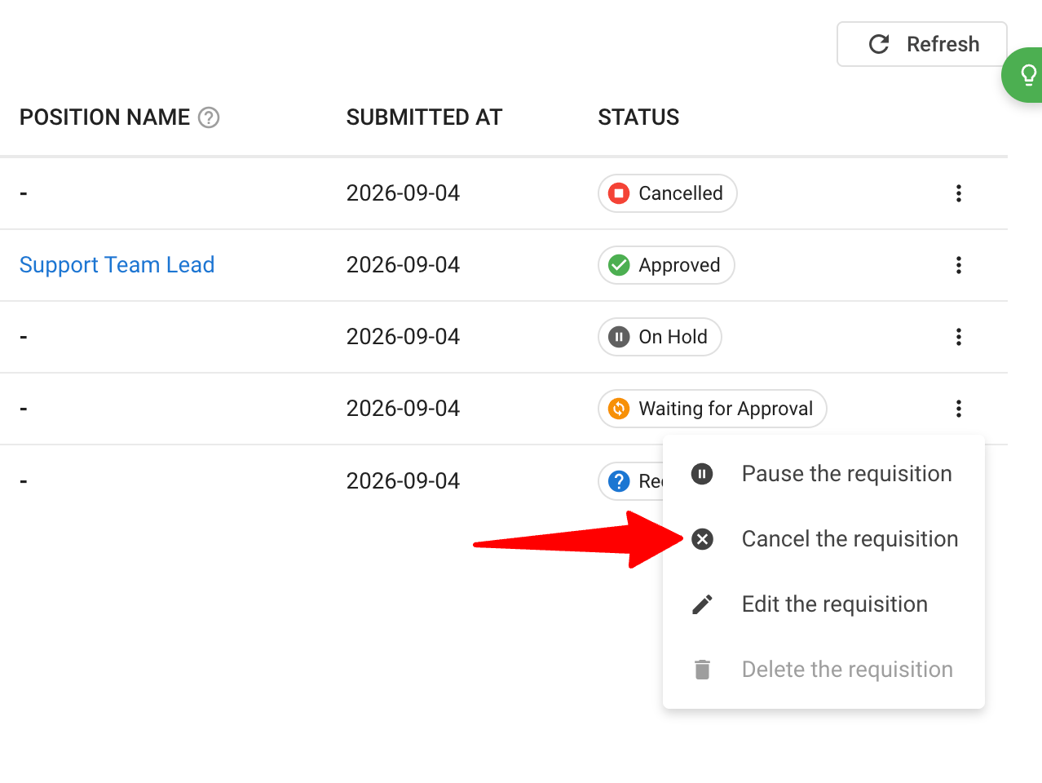Click the orange sync icon in the Waiting badge
This screenshot has height=783, width=1042.
point(619,409)
